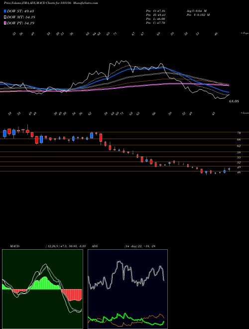
Task: Click the 'Avg V: 0.04 M' value
Action: (x=196, y=11)
